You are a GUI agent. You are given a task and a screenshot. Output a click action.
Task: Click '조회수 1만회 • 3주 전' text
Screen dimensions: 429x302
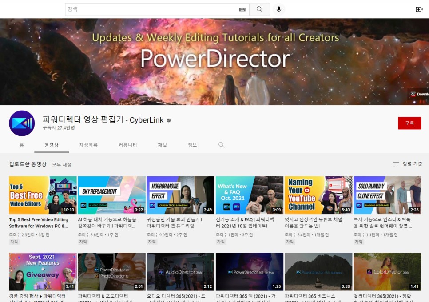tap(234, 234)
